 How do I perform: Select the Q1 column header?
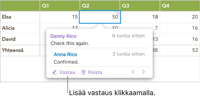pyautogui.click(x=60, y=6)
